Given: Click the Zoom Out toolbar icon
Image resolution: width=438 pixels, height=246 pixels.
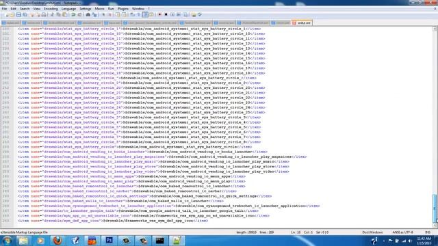Looking at the screenshot, I should [x=109, y=14].
